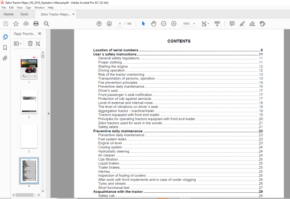Image resolution: width=290 pixels, height=199 pixels.
Task: Open the Bookmarks side panel
Action: coord(5,48)
